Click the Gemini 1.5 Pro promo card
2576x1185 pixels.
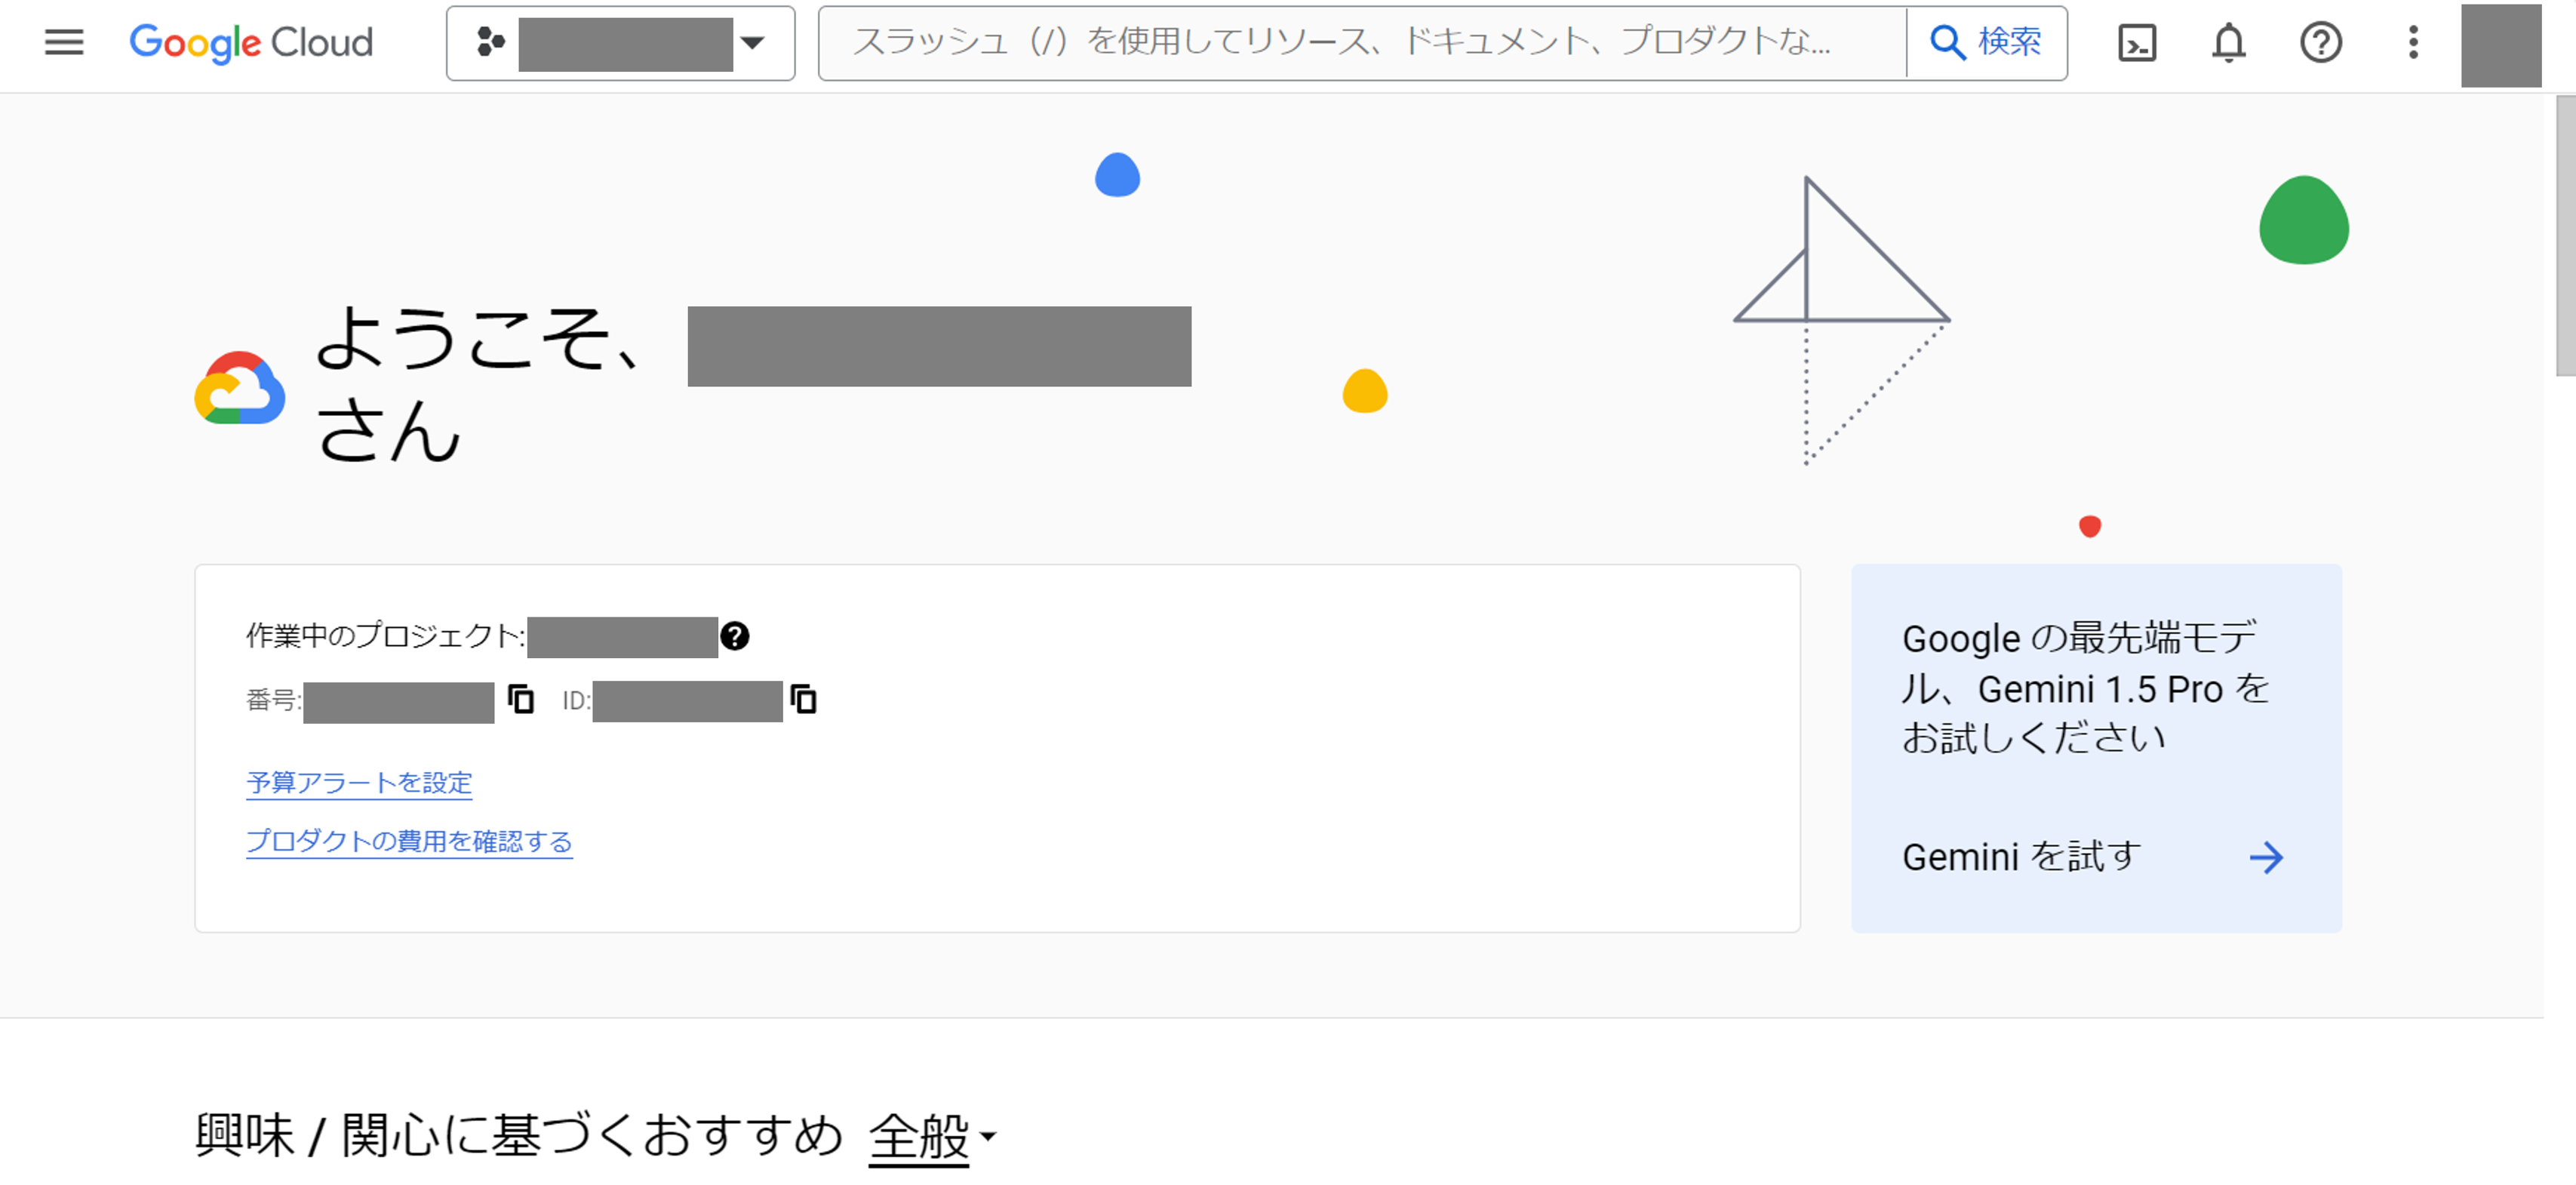[x=2095, y=700]
